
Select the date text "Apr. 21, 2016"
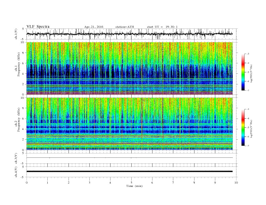click(94, 27)
